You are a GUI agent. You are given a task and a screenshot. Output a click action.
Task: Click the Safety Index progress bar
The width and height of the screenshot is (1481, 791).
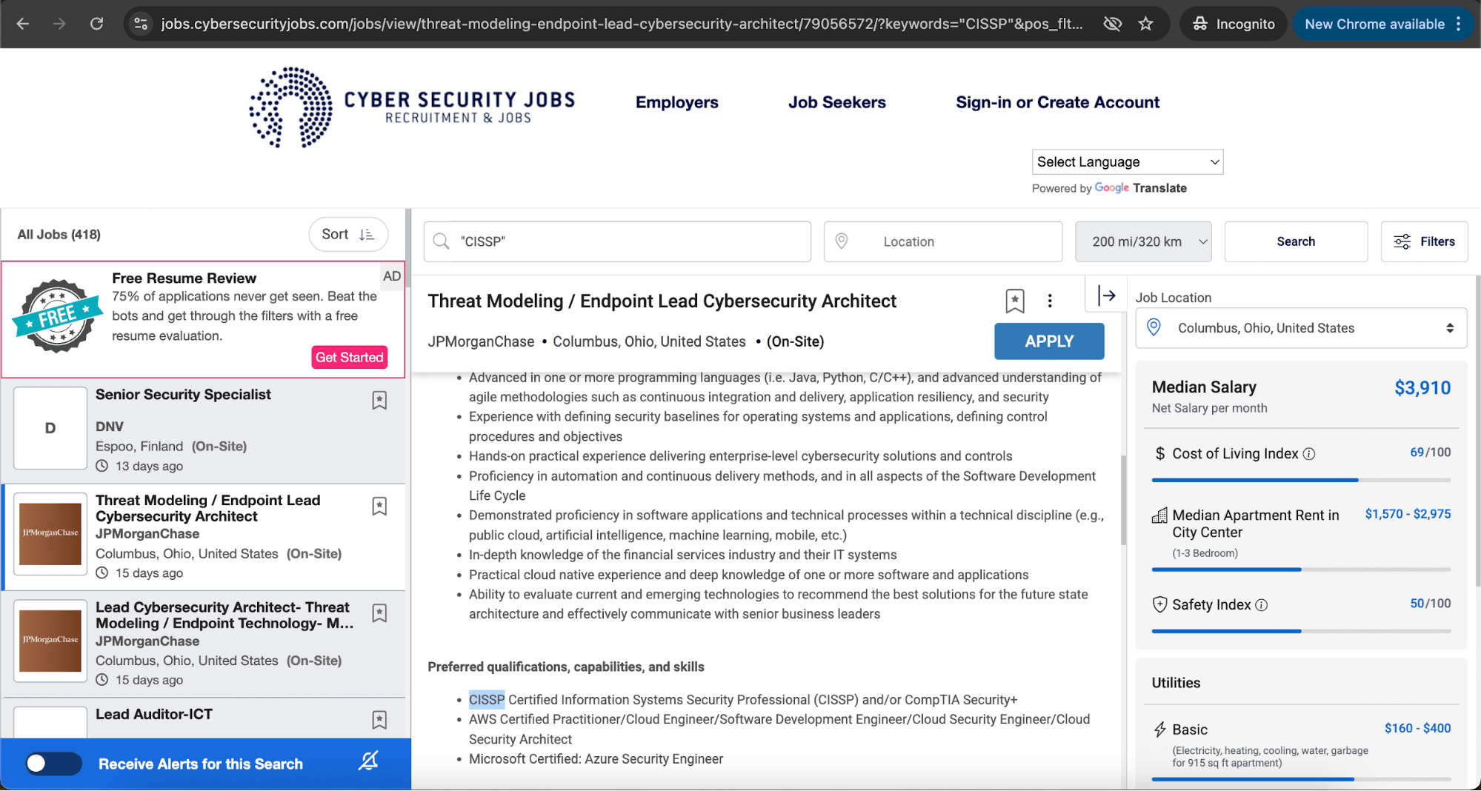1301,632
